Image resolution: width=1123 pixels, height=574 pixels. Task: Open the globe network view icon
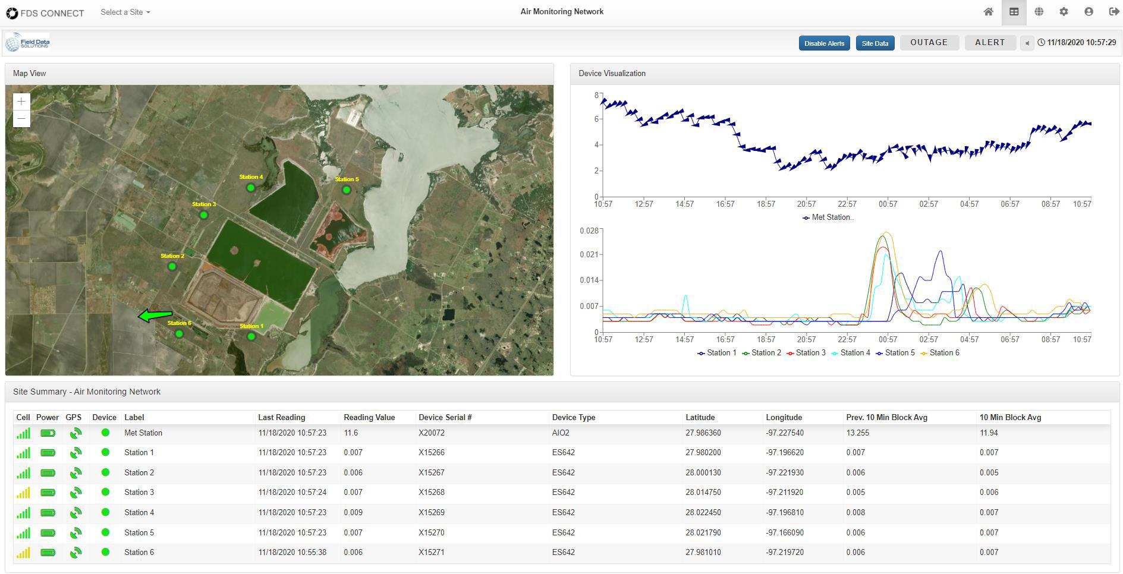[1039, 12]
